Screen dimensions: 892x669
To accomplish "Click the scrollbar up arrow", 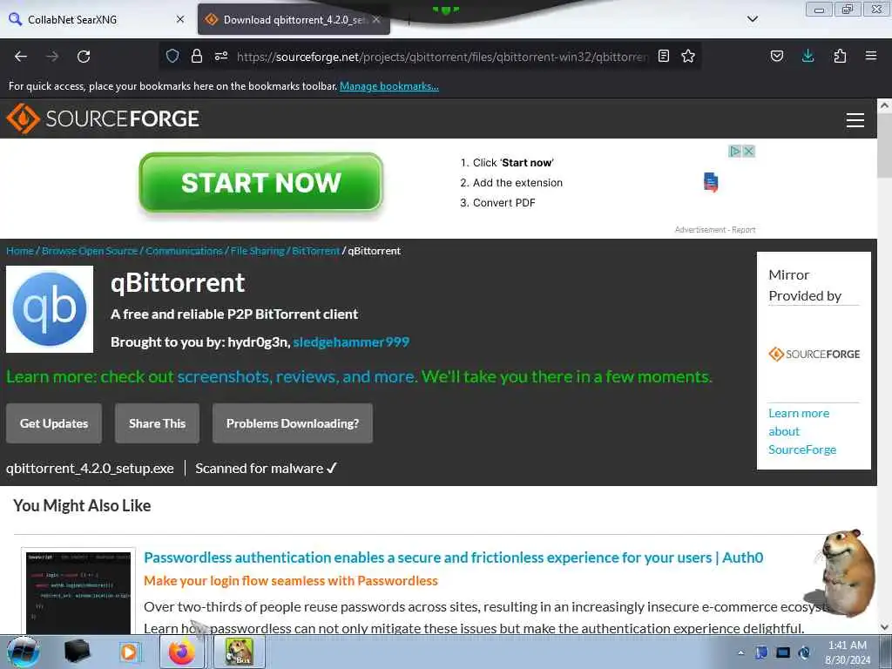I will 884,105.
